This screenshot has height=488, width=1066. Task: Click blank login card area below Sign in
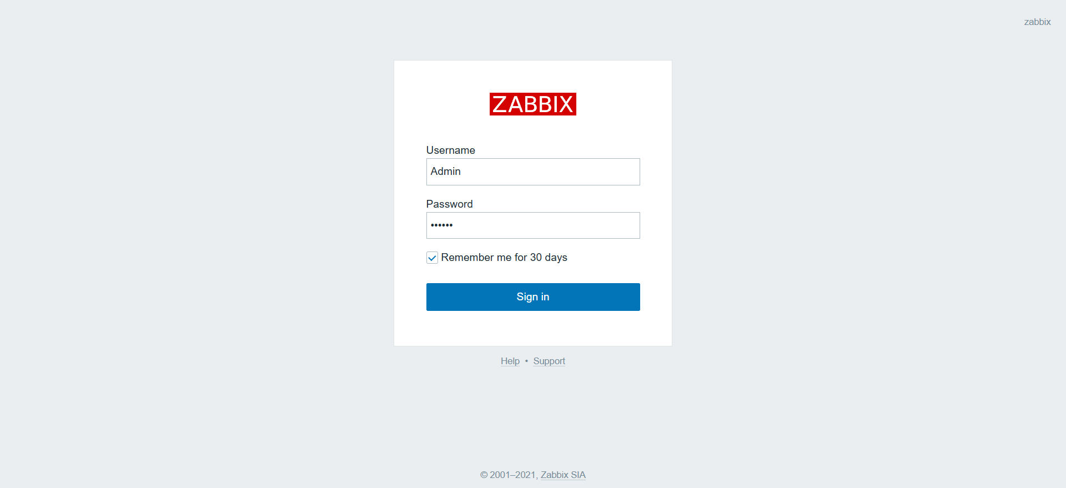[x=533, y=329]
